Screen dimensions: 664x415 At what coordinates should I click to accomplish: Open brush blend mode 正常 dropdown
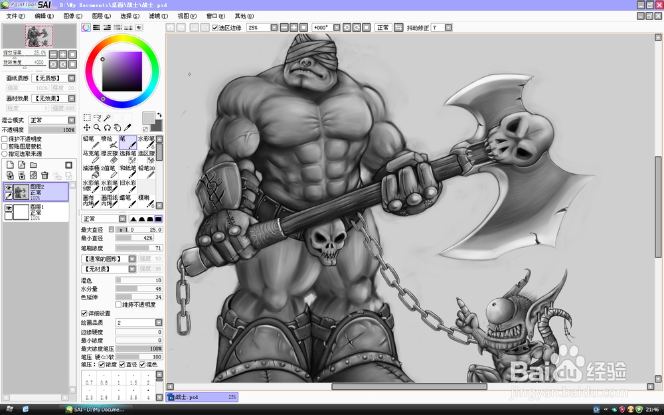pyautogui.click(x=122, y=219)
